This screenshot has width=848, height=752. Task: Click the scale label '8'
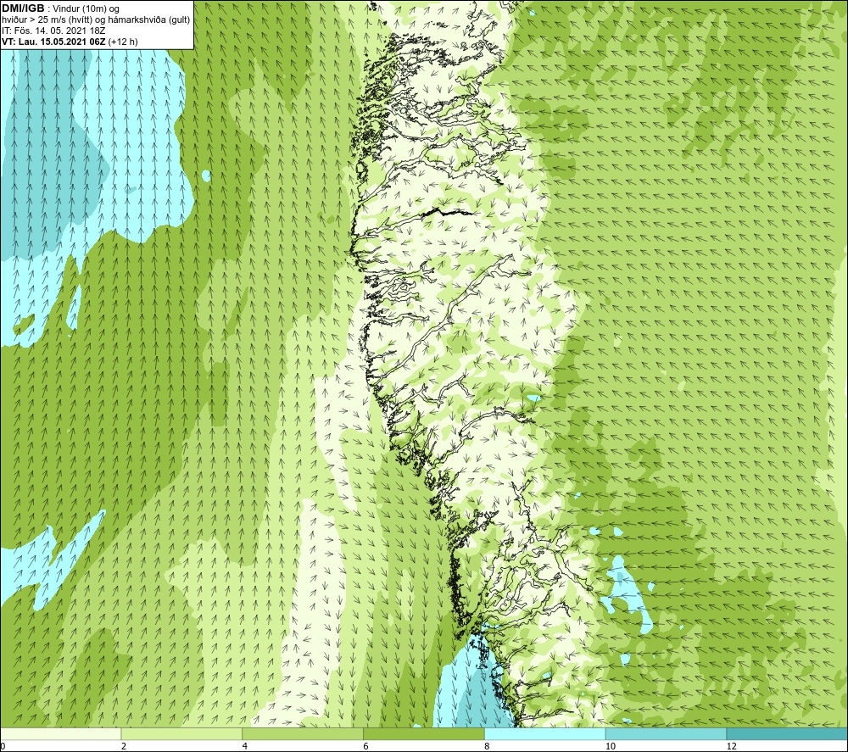(x=488, y=747)
